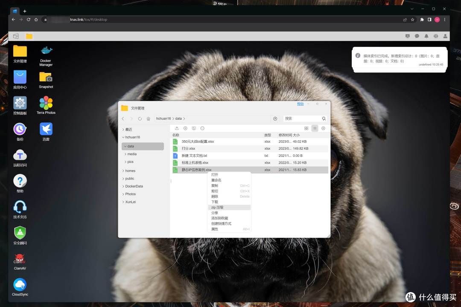461x307 pixels.
Task: Open the messages chat bubble in TOS taskbar
Action: pyautogui.click(x=417, y=36)
